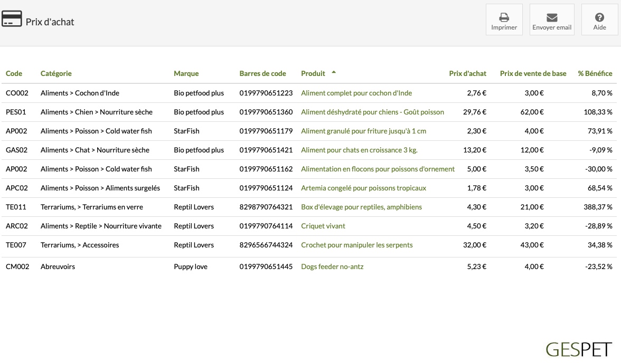Click the GESPET logo
The width and height of the screenshot is (621, 363).
[579, 349]
